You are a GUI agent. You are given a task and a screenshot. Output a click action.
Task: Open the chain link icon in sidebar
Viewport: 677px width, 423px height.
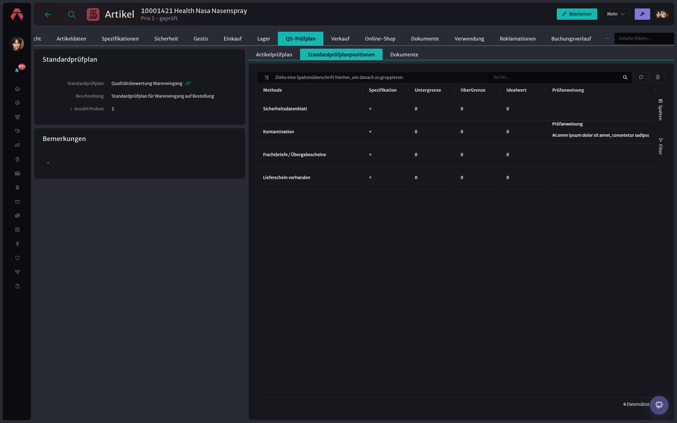[17, 145]
